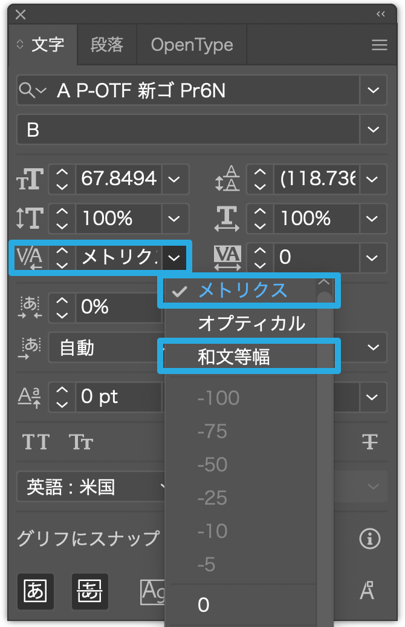
Task: Toggle the strikethrough T button
Action: coord(369,442)
